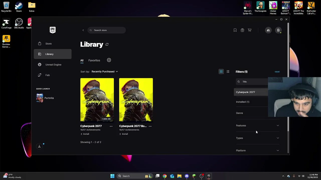The height and width of the screenshot is (180, 321).
Task: Open the weather widget on taskbar
Action: point(12,176)
